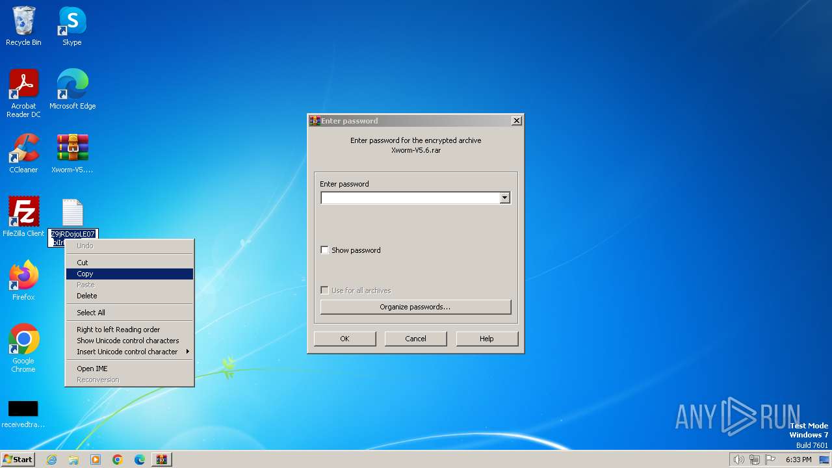Screen dimensions: 832x468
Task: Open Edge from the taskbar
Action: click(140, 460)
